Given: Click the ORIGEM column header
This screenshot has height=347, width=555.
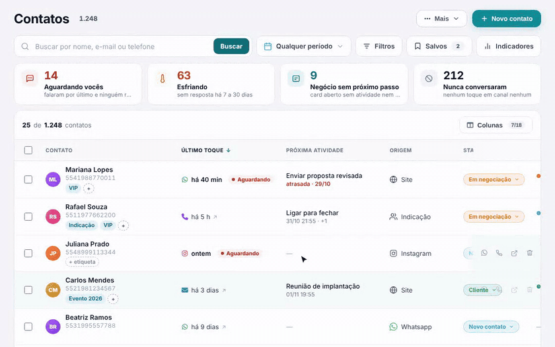Looking at the screenshot, I should click(x=400, y=150).
